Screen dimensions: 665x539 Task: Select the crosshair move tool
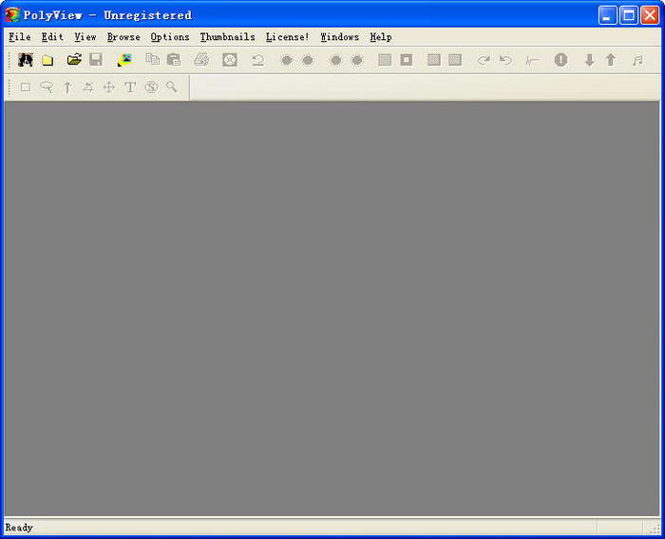(109, 87)
